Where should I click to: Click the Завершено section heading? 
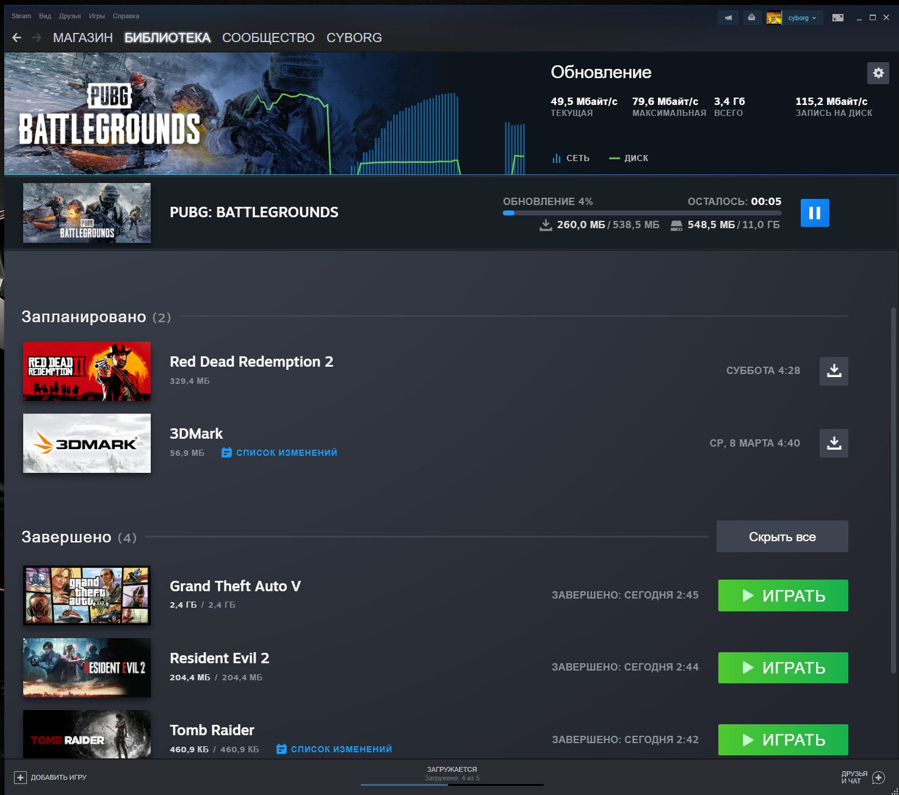67,537
